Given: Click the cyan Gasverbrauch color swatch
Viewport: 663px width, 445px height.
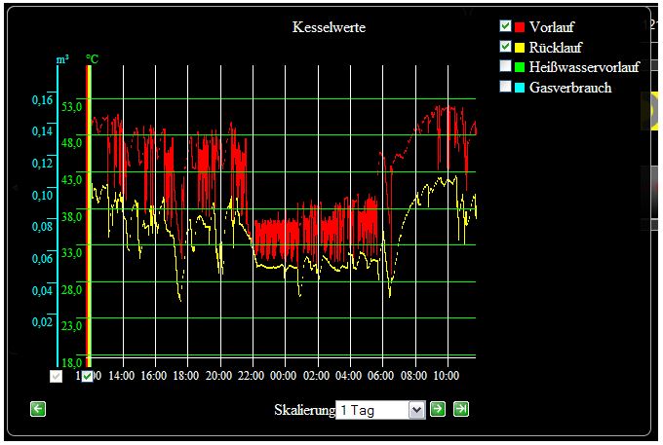Looking at the screenshot, I should 520,88.
